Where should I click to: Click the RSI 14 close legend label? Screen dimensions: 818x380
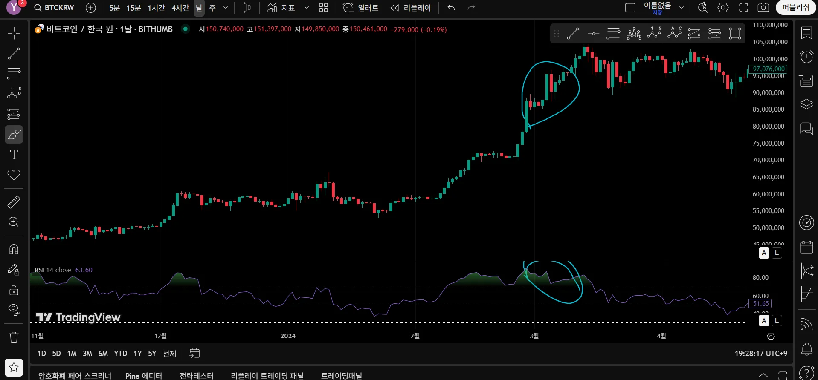coord(52,270)
